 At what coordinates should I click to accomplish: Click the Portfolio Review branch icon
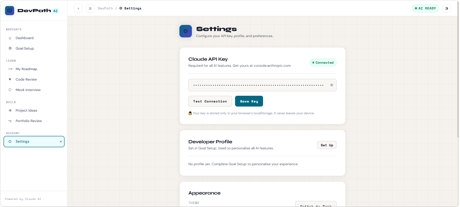pyautogui.click(x=10, y=121)
